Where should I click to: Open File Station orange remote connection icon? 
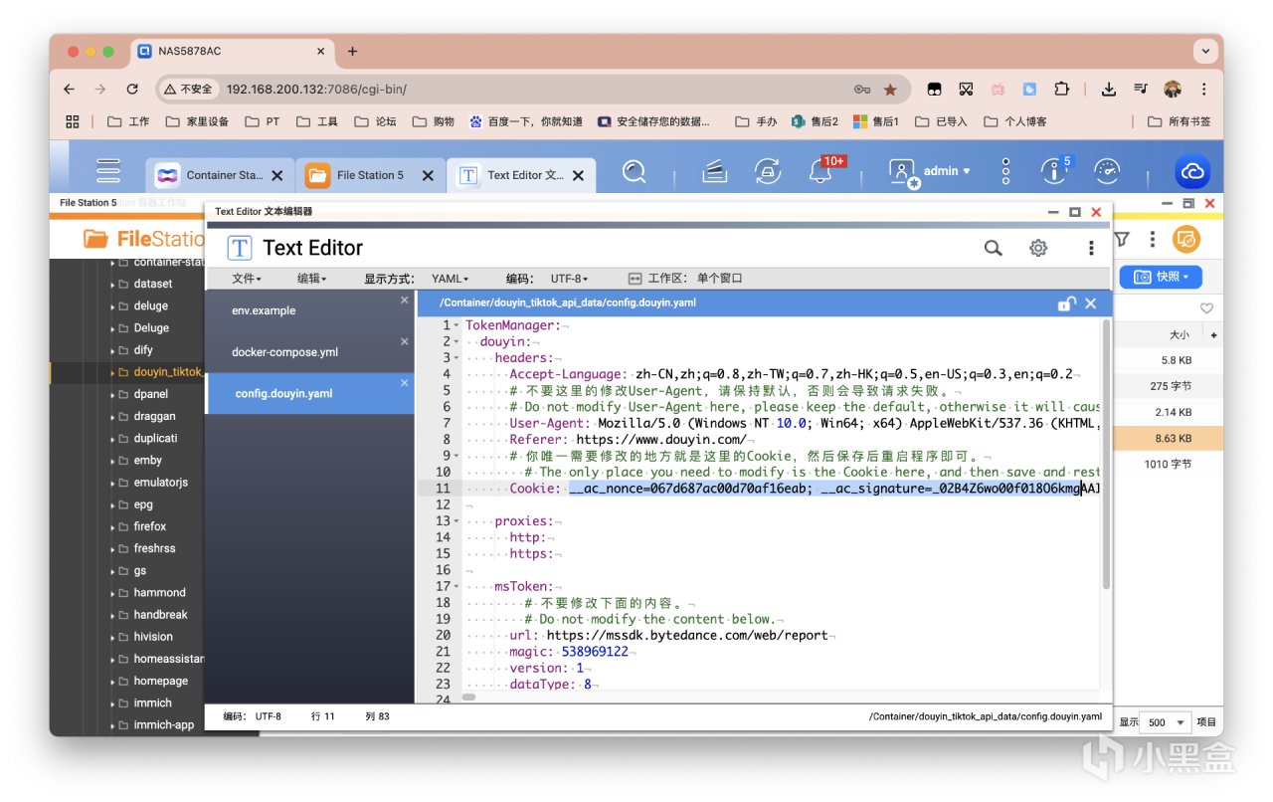1185,239
